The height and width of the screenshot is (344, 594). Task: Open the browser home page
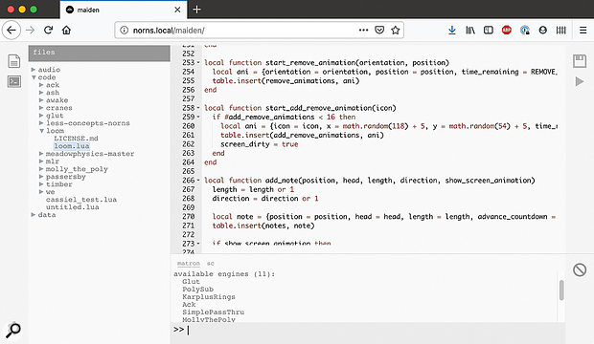pyautogui.click(x=67, y=30)
